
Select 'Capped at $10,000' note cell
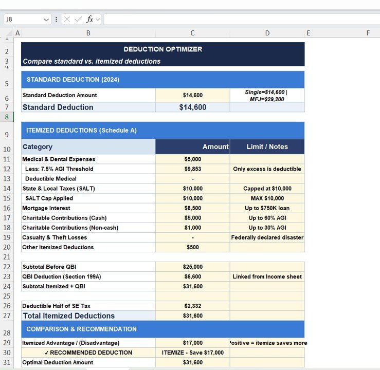point(267,189)
